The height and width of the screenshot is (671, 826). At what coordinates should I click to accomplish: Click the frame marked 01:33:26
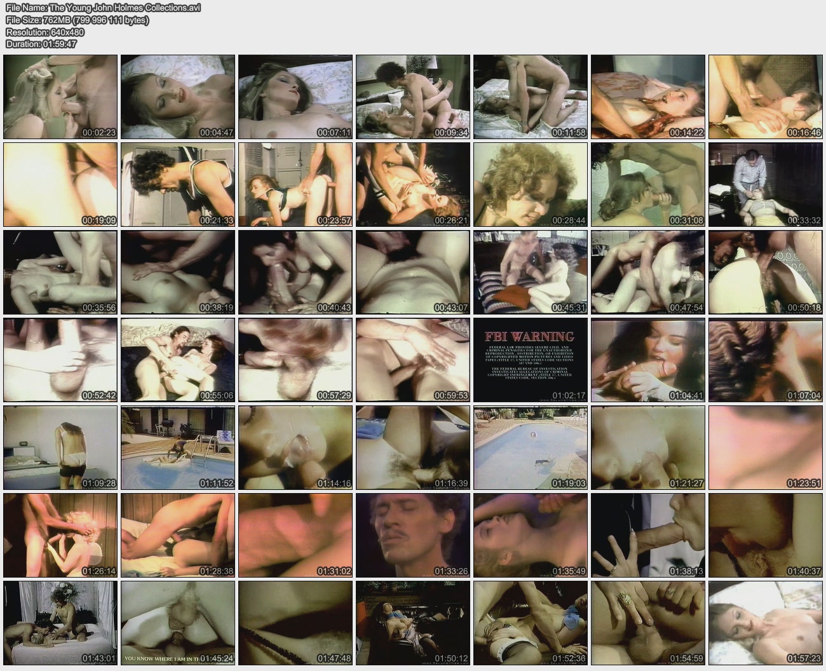coord(413,535)
